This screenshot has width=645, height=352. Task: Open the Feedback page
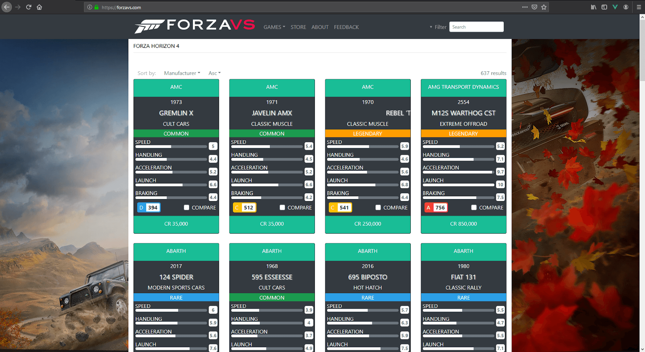pyautogui.click(x=346, y=27)
